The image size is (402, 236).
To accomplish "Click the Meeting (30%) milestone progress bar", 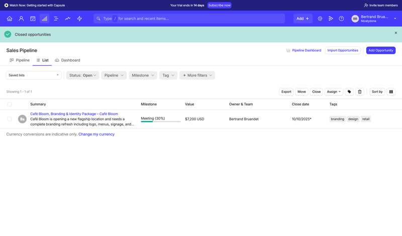I will pyautogui.click(x=161, y=122).
